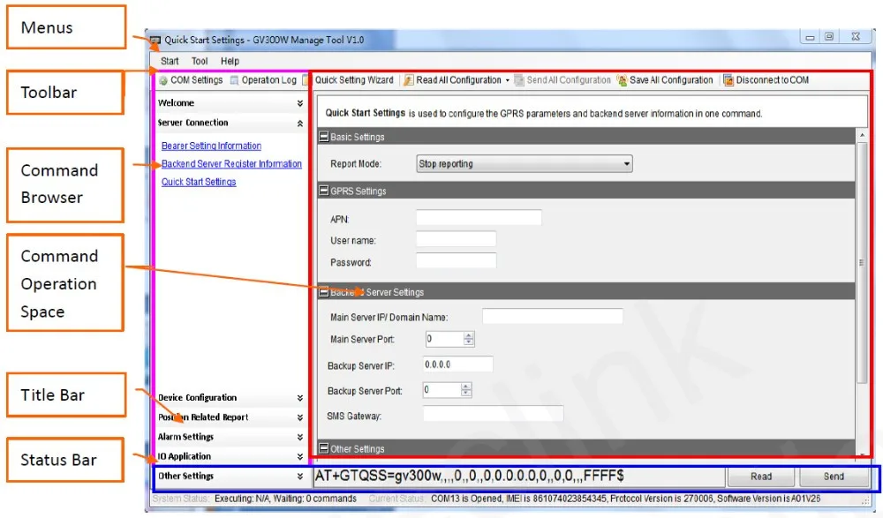Expand Other Settings in the command browser
The width and height of the screenshot is (883, 518).
coord(299,477)
